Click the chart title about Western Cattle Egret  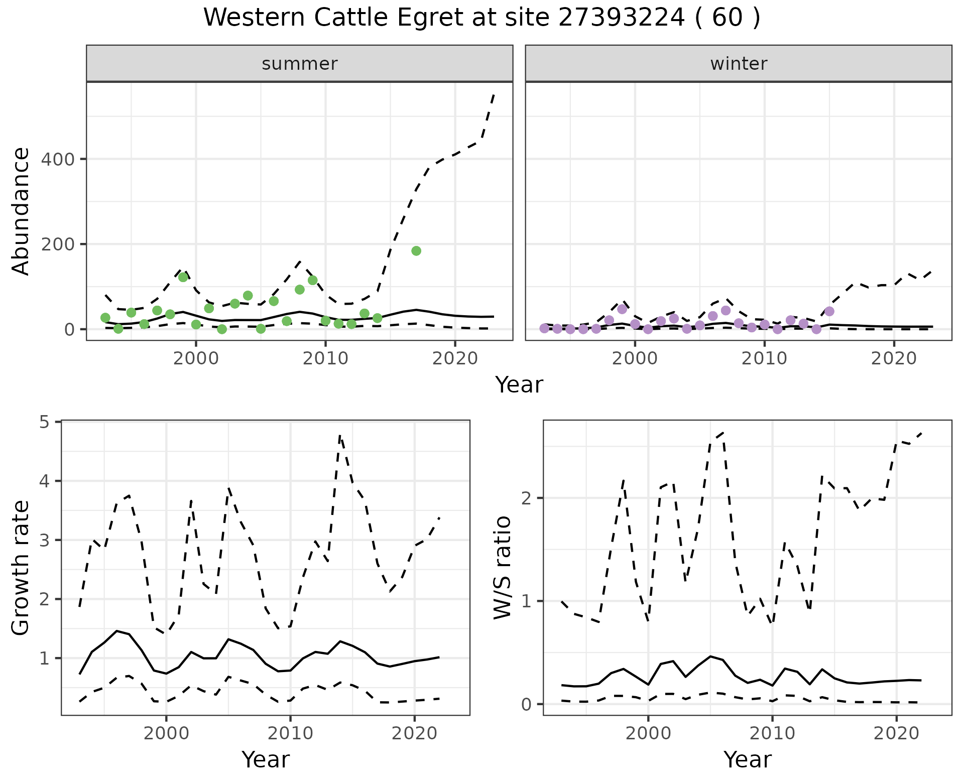[481, 18]
